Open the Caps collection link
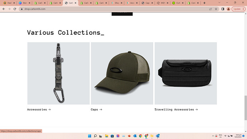 pos(96,109)
